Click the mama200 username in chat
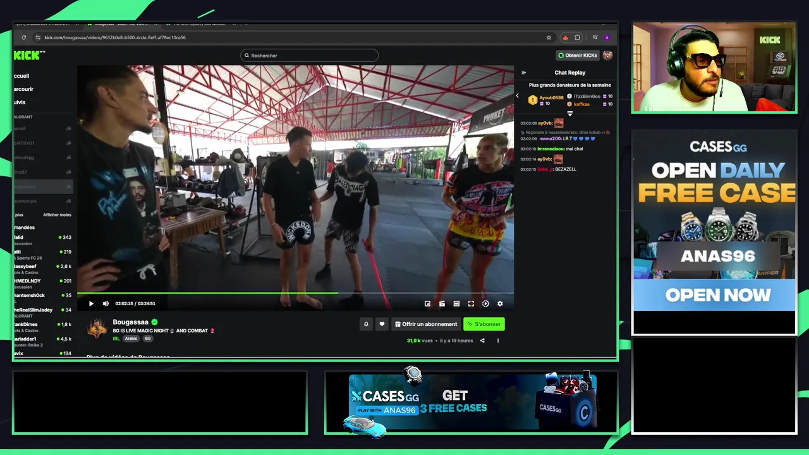 550,138
